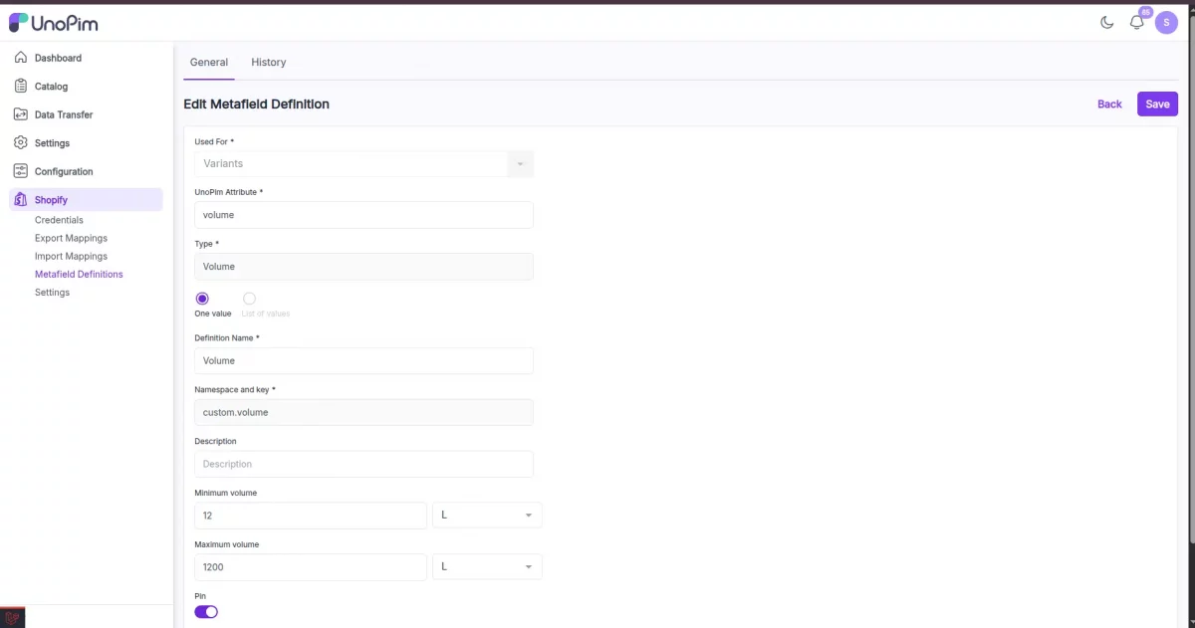Select the General tab
Viewport: 1195px width, 628px height.
tap(208, 62)
